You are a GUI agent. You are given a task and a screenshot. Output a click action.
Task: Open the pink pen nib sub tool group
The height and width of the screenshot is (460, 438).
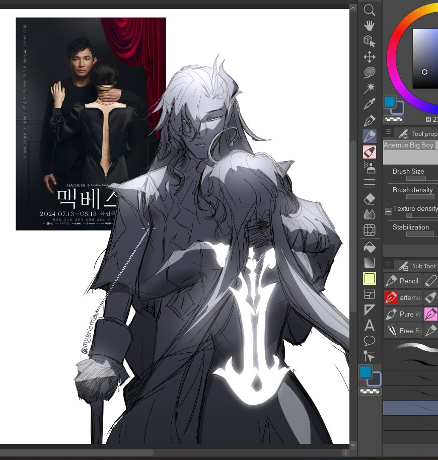[430, 314]
